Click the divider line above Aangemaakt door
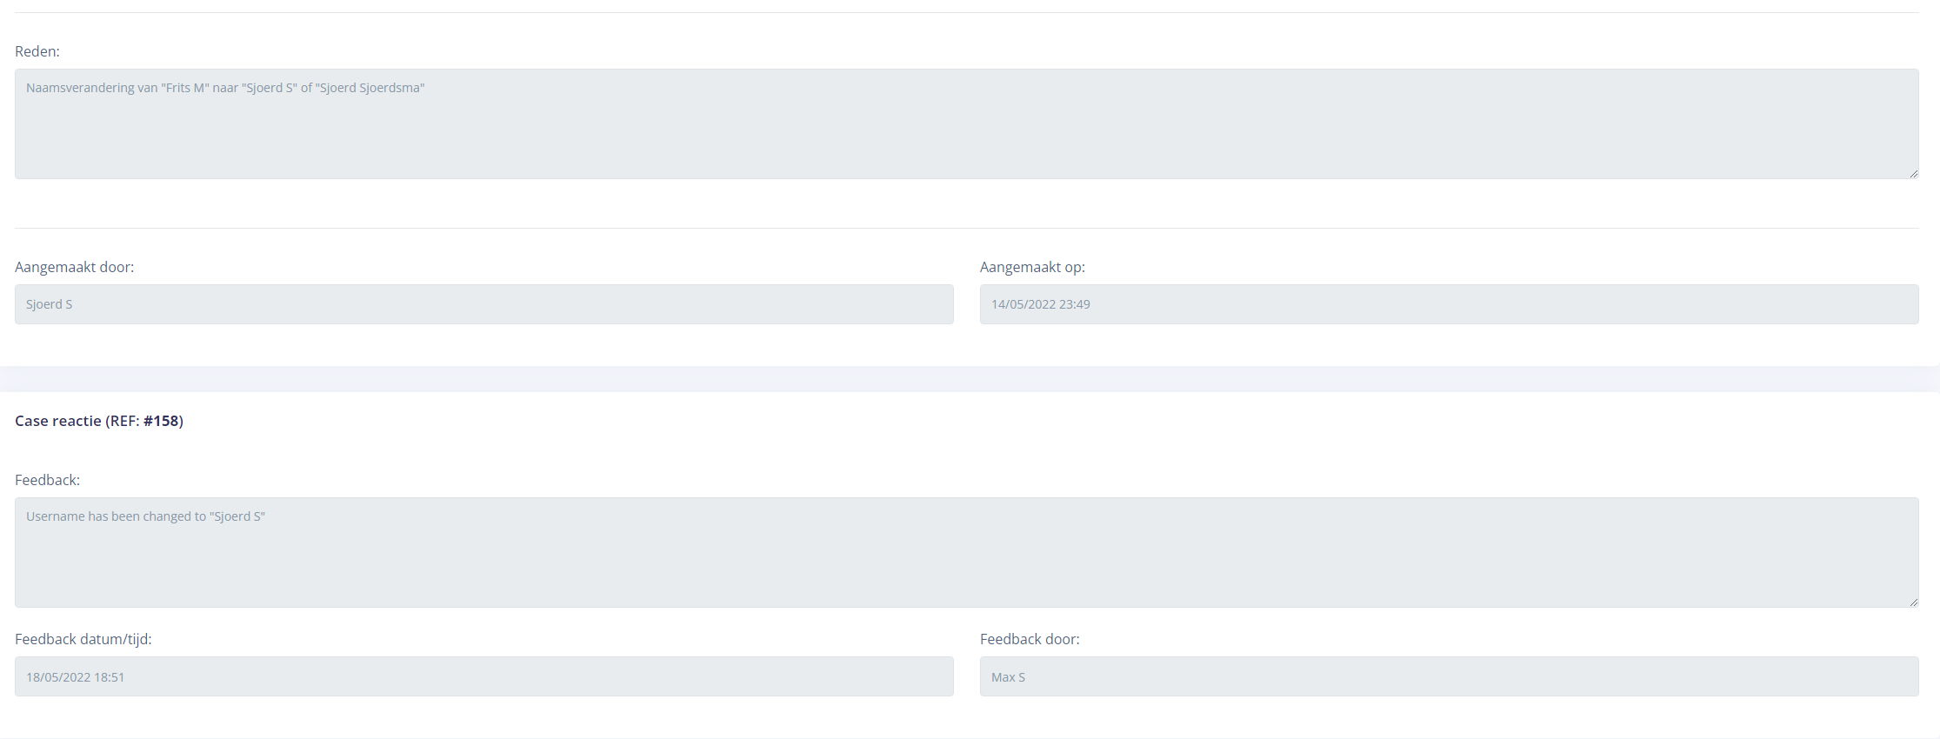The height and width of the screenshot is (739, 1940). [965, 228]
